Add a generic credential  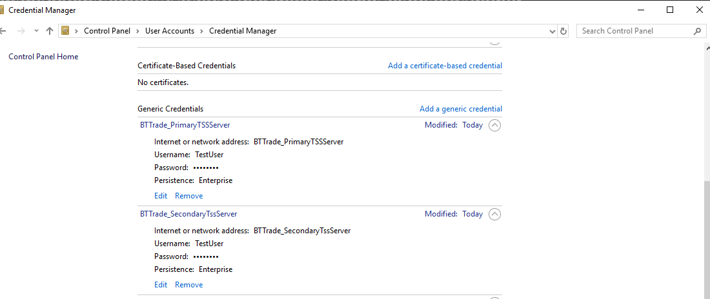pos(460,109)
